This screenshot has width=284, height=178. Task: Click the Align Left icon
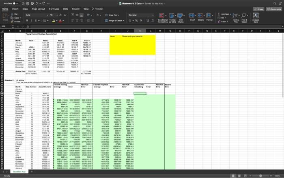coord(73,21)
